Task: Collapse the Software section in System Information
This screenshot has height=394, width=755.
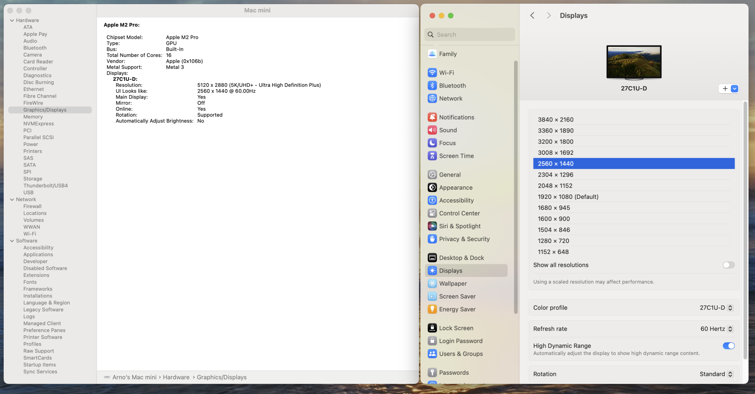Action: pyautogui.click(x=12, y=241)
